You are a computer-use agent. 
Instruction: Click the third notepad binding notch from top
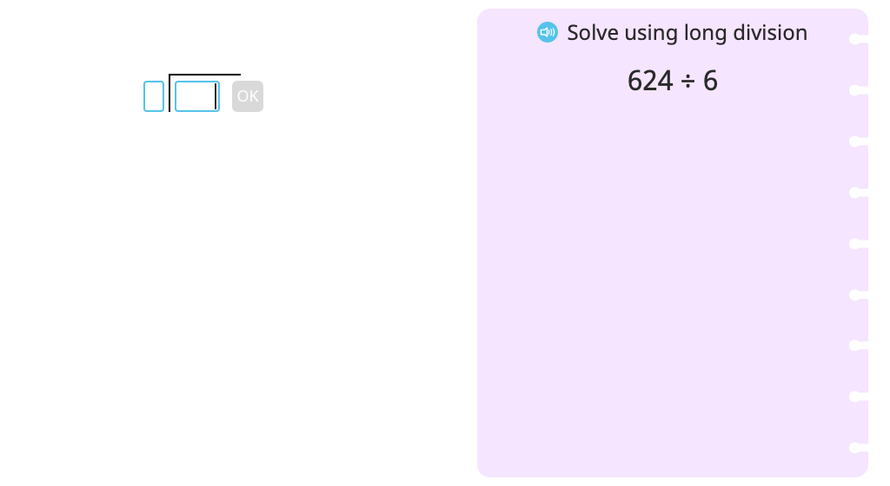tap(858, 141)
